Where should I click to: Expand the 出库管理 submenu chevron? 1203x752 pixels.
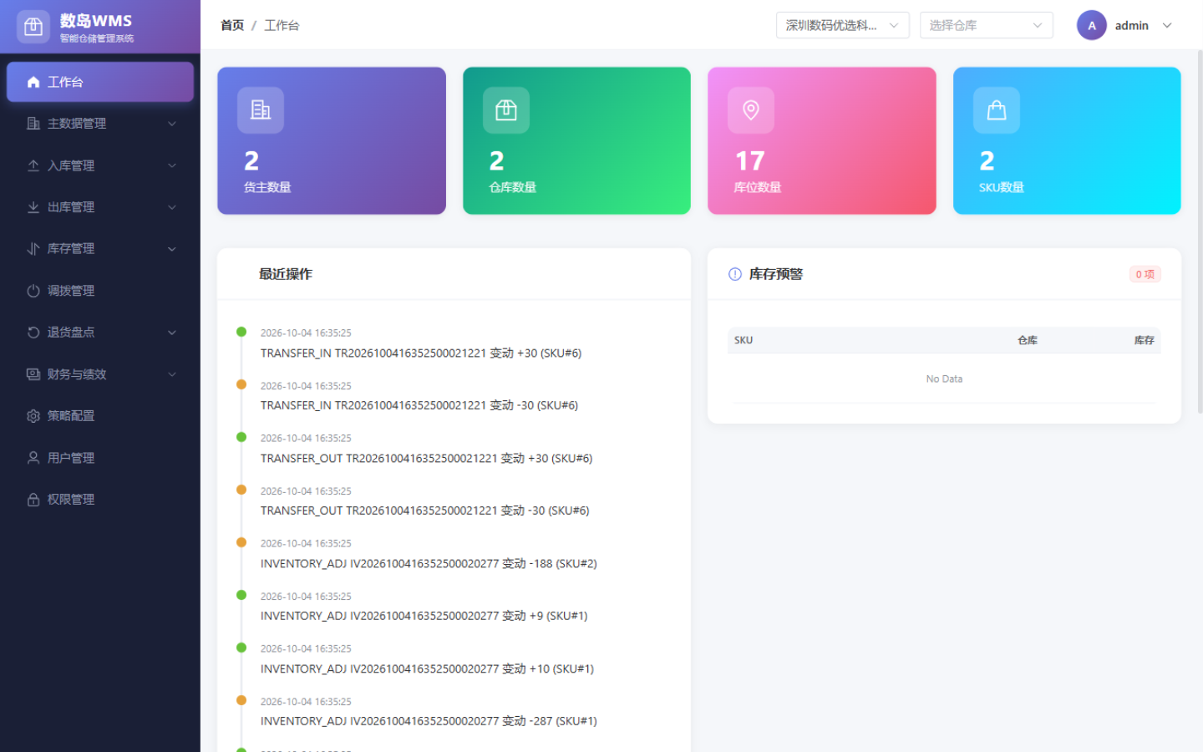click(172, 207)
